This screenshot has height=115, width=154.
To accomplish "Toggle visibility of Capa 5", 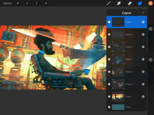I will click(109, 47).
